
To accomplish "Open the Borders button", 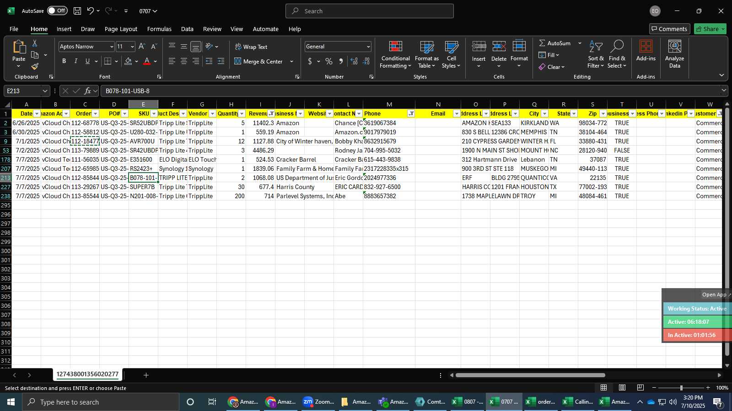I will (x=108, y=61).
